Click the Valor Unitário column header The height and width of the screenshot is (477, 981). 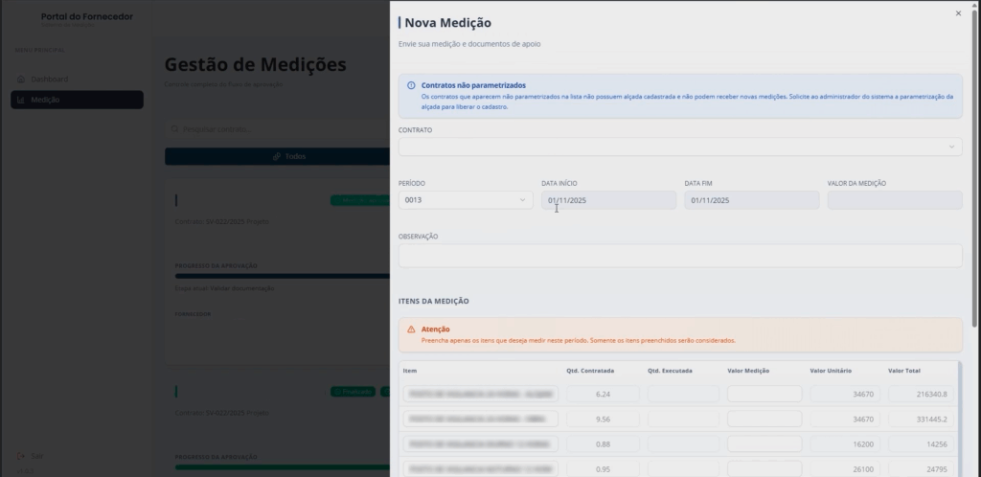pos(831,371)
